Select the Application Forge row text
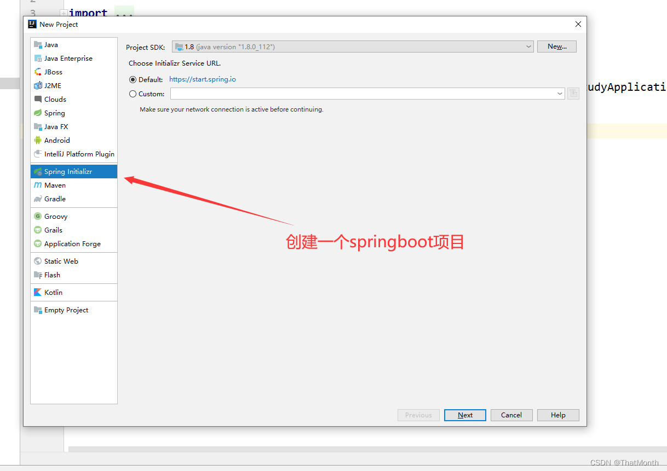 click(72, 244)
